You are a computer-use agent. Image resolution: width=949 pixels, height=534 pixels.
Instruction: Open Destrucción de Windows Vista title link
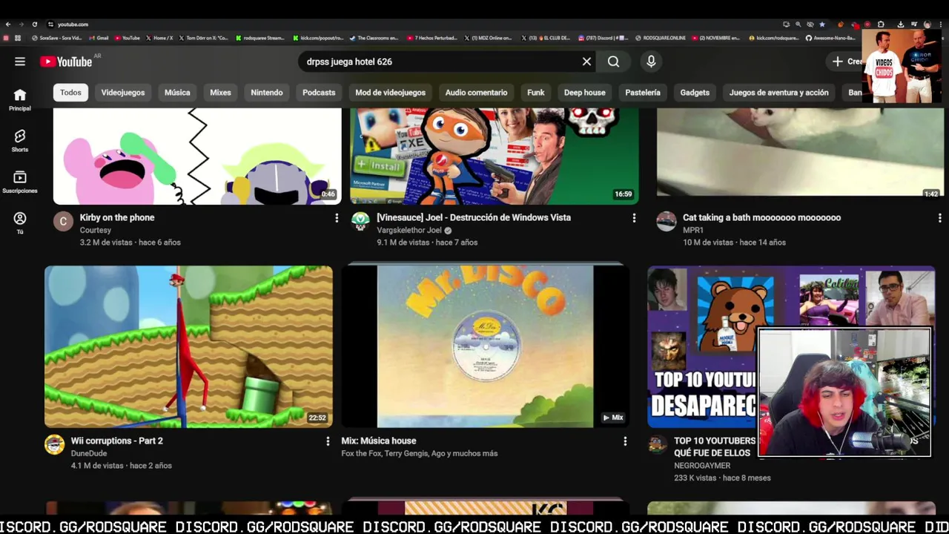coord(474,217)
